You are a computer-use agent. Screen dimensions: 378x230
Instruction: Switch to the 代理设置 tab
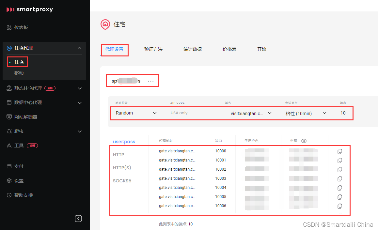pyautogui.click(x=114, y=49)
